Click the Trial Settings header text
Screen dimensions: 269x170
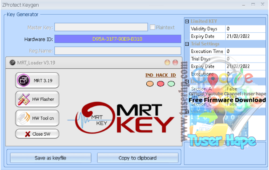point(205,44)
